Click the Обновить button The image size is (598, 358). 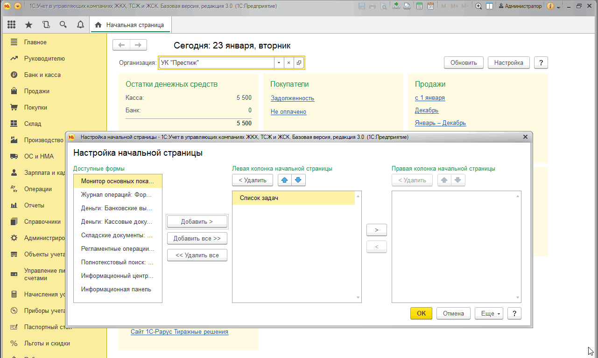click(464, 62)
